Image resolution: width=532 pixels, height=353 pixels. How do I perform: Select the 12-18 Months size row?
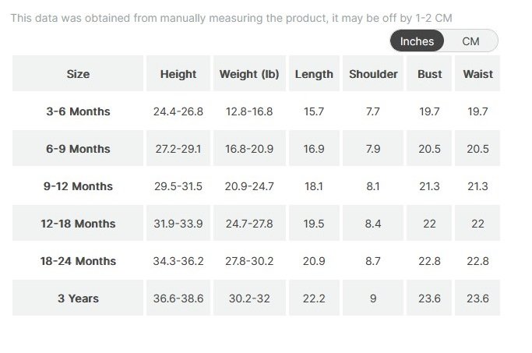78,224
